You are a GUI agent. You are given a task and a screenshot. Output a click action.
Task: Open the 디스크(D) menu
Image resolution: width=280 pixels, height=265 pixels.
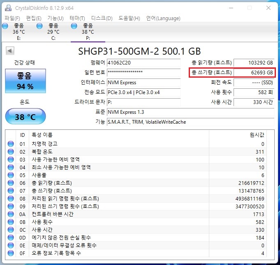102,18
